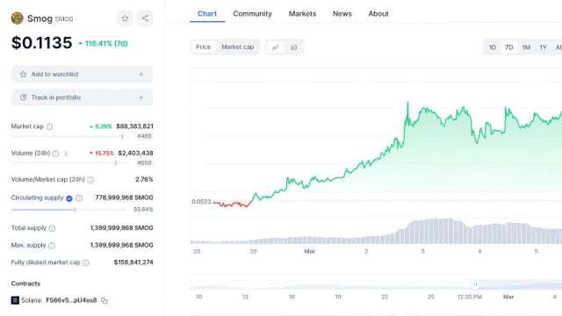Open the Markets tab
This screenshot has height=316, width=562.
click(x=302, y=14)
